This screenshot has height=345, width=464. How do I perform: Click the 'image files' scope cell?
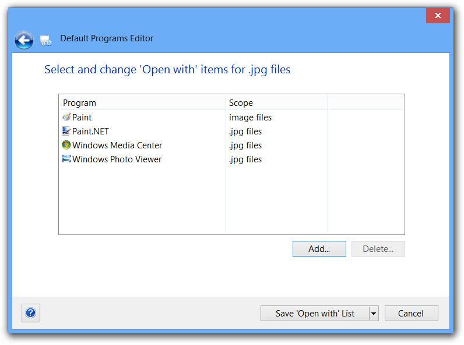click(250, 118)
